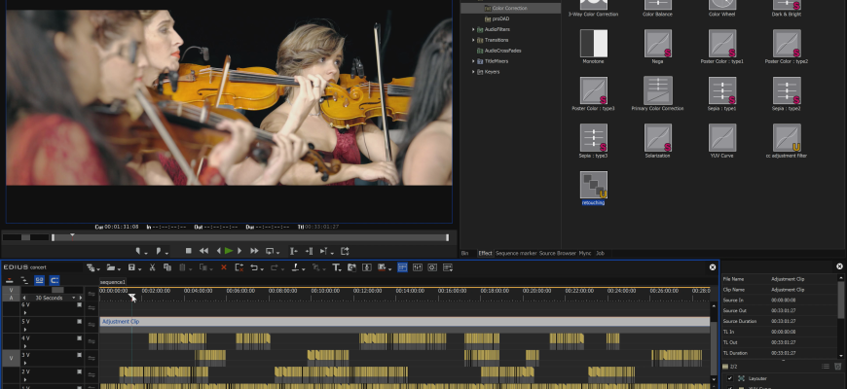Toggle the group/link mode button
This screenshot has width=847, height=389.
click(x=40, y=280)
